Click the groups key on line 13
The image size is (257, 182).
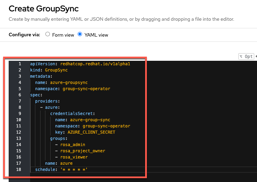click(x=57, y=138)
